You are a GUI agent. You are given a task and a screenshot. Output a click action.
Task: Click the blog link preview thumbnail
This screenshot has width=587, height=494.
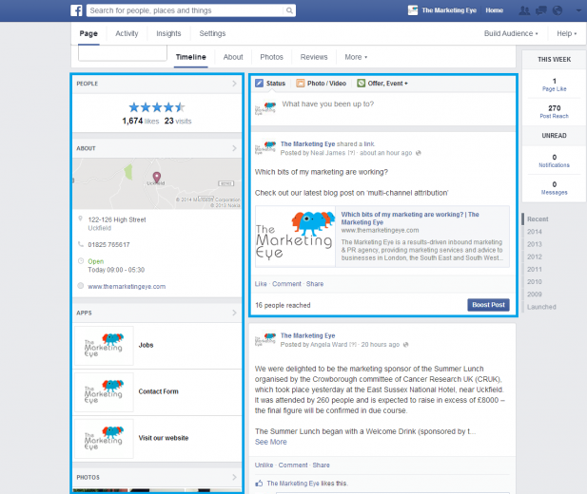pos(295,237)
